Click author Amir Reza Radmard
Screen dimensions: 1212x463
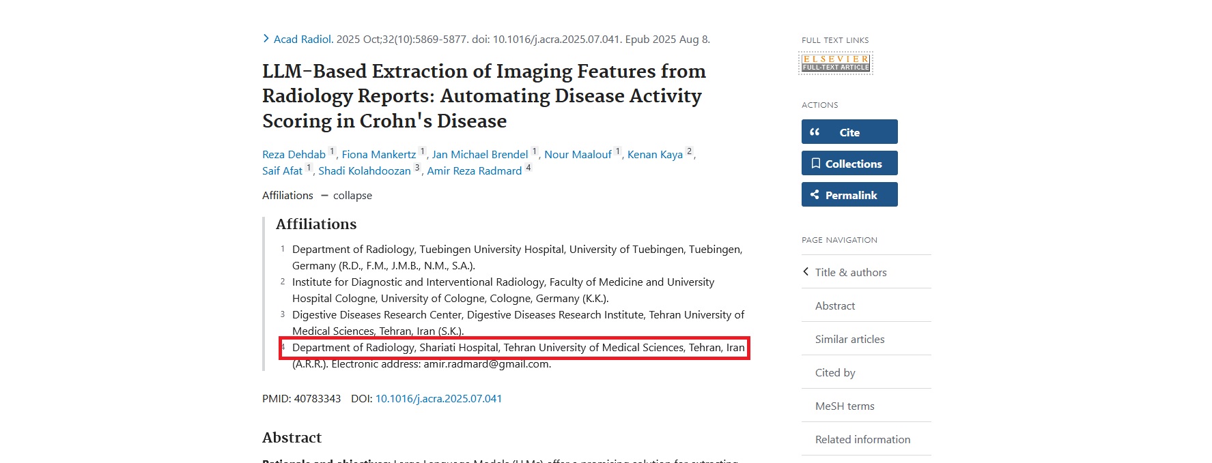coord(474,171)
